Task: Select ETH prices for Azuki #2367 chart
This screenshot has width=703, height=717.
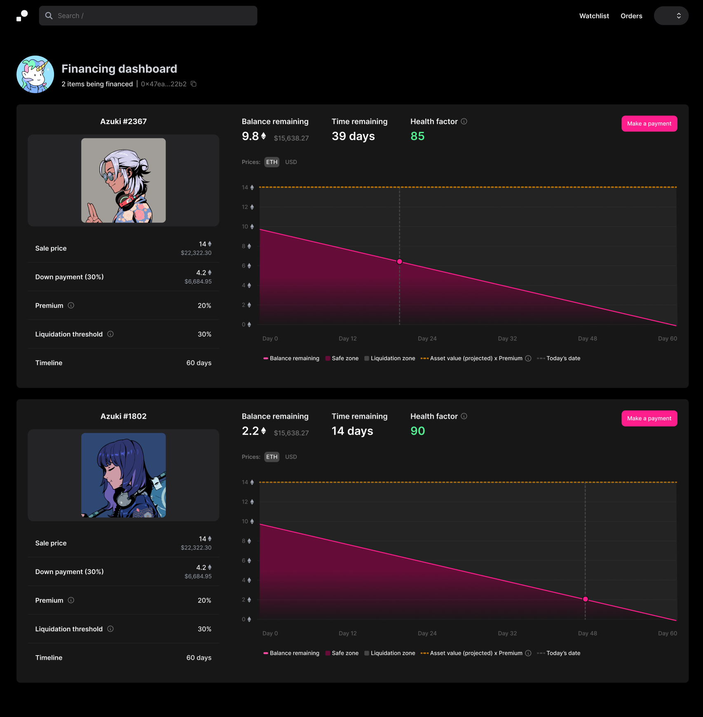Action: coord(272,162)
